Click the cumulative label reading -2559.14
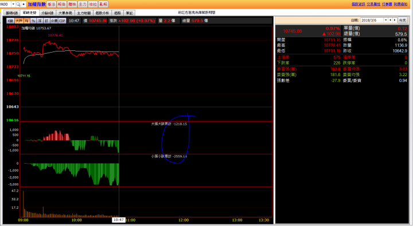 [x=169, y=156]
